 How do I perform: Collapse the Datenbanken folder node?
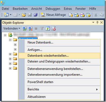pyautogui.click(x=10, y=40)
